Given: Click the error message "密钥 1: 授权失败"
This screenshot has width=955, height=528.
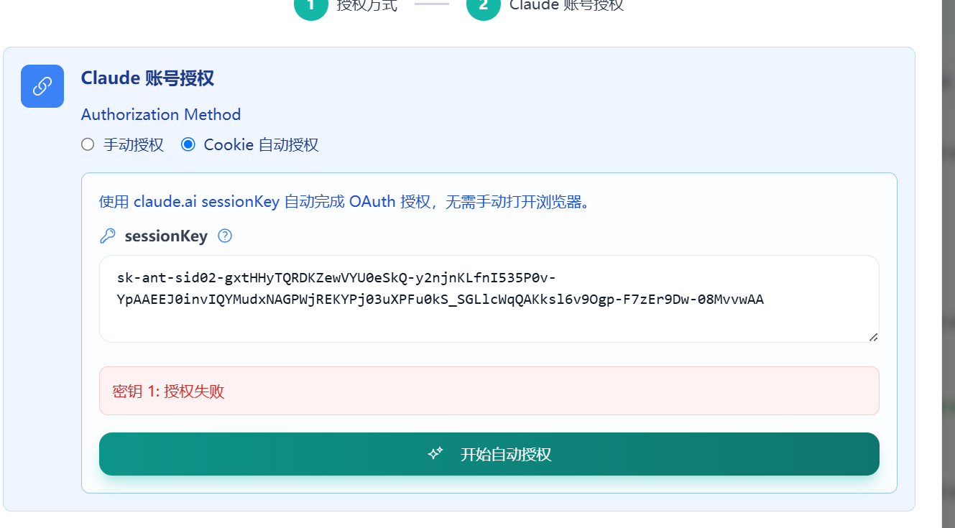Looking at the screenshot, I should tap(169, 391).
